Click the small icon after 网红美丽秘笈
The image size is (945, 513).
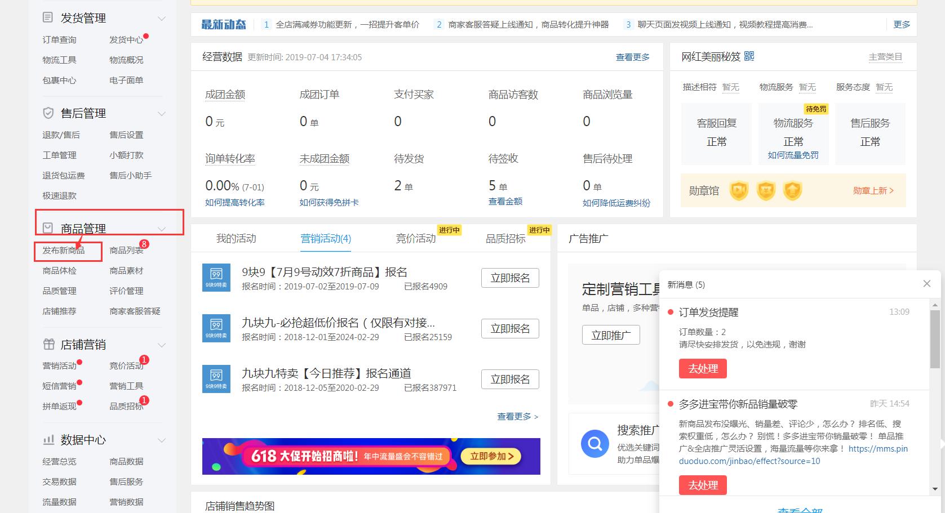click(x=749, y=56)
